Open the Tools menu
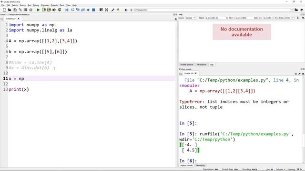Image resolution: width=305 pixels, height=171 pixels. tap(62, 5)
